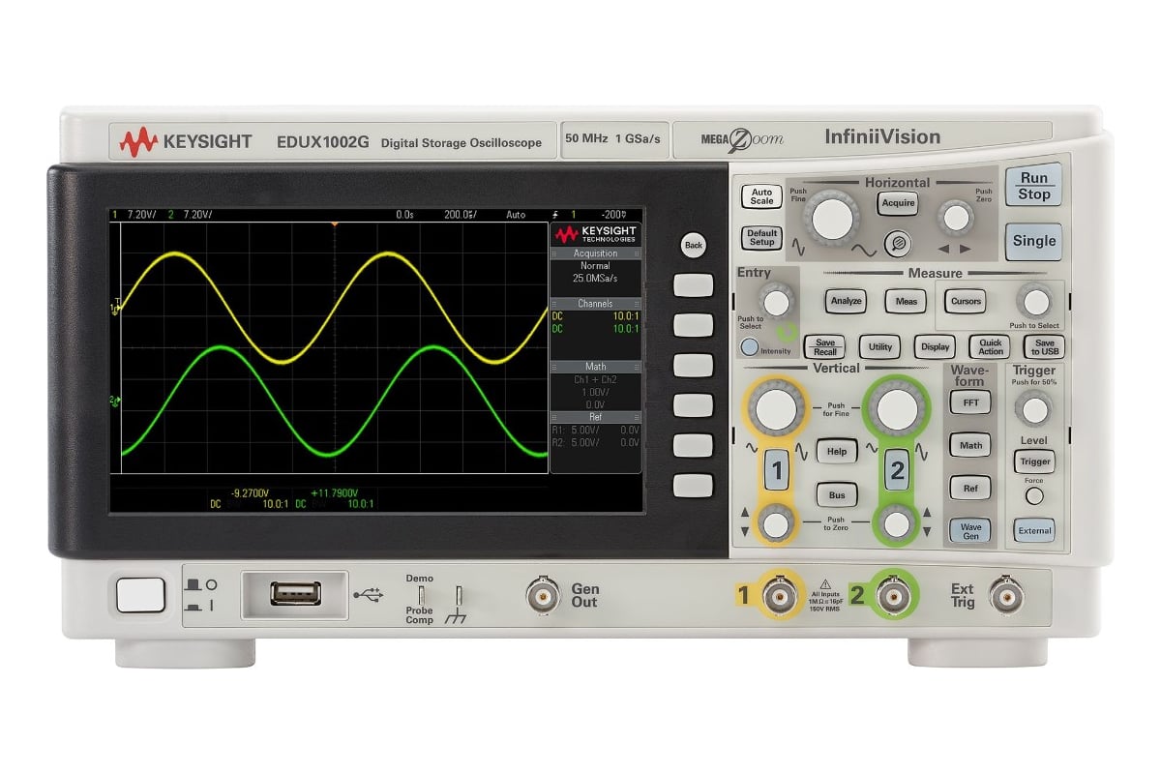Push the Cursors knob to select
Viewport: 1161px width, 774px height.
[x=1035, y=301]
